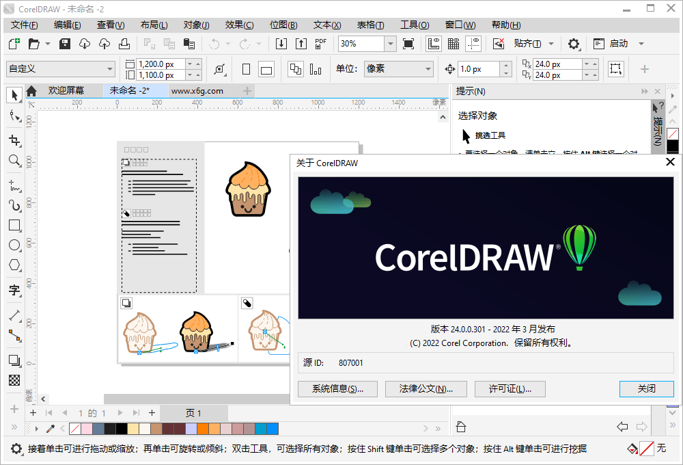Click the 系统信息 button in the dialog

click(337, 388)
